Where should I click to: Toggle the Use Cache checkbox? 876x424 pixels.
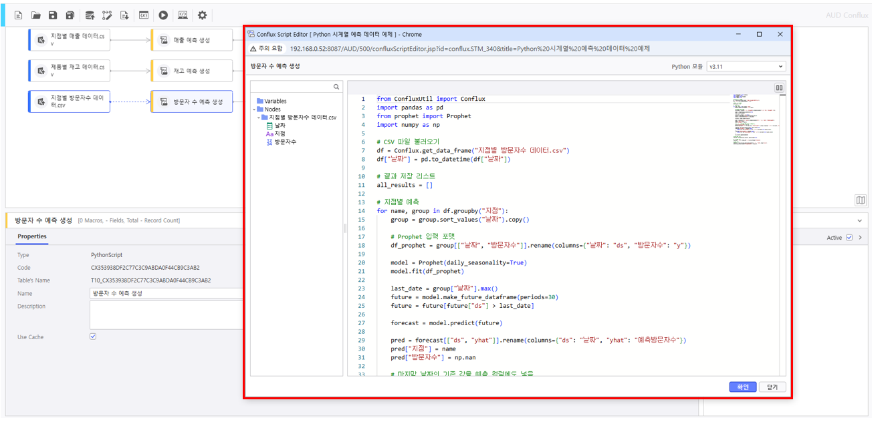(93, 337)
